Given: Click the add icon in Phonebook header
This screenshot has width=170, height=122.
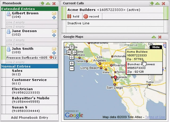Looking at the screenshot, I should coord(42,3).
